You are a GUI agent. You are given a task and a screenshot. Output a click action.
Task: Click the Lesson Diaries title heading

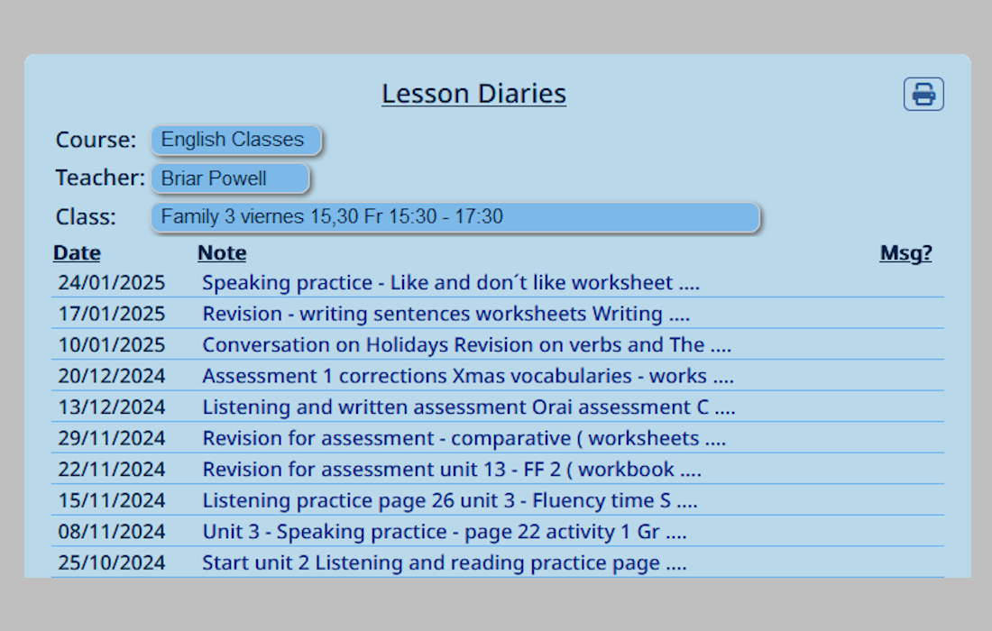[473, 94]
